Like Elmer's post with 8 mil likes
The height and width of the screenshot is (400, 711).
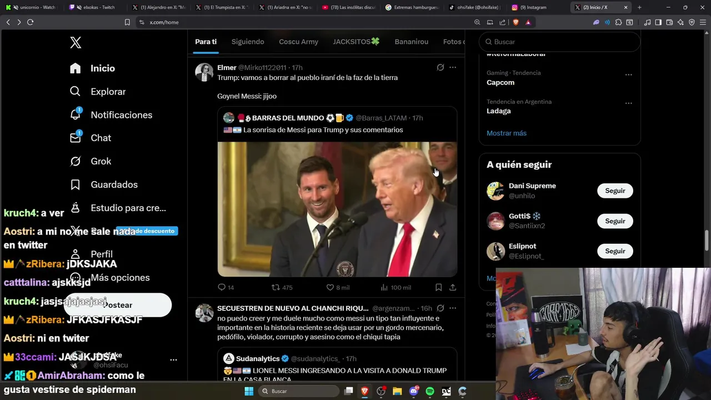[x=338, y=287]
